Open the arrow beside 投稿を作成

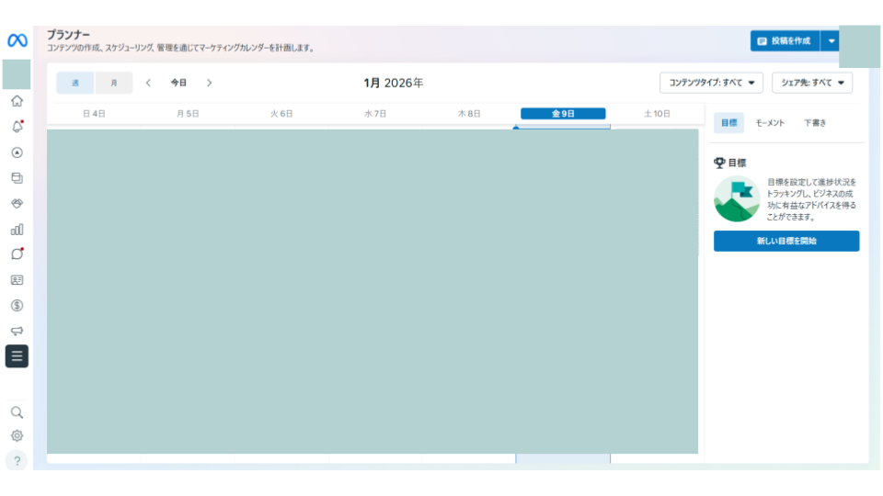pos(831,41)
